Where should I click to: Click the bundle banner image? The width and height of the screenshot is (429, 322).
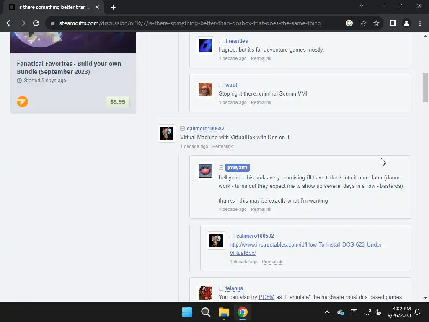73,42
